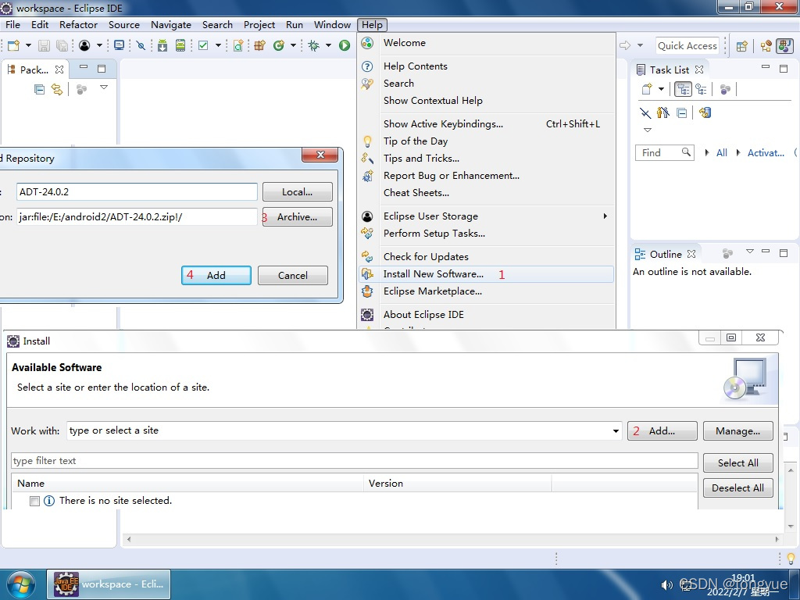This screenshot has height=600, width=800.
Task: Click the Select All button
Action: 737,462
